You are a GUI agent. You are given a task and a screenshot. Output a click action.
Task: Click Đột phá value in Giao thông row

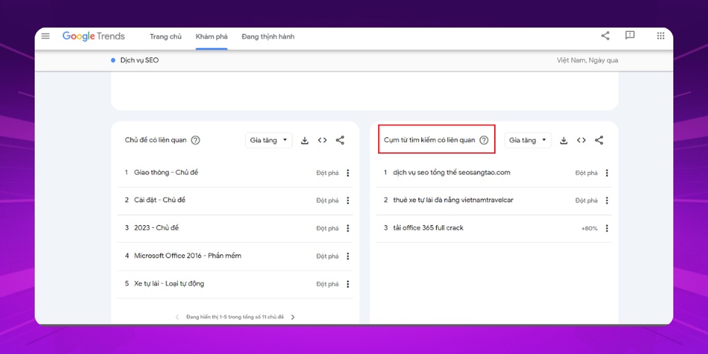[x=327, y=173]
